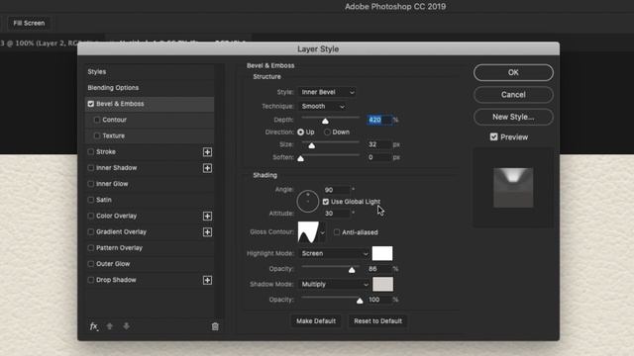
Task: Enable the Inner Shadow checkbox
Action: (90, 168)
